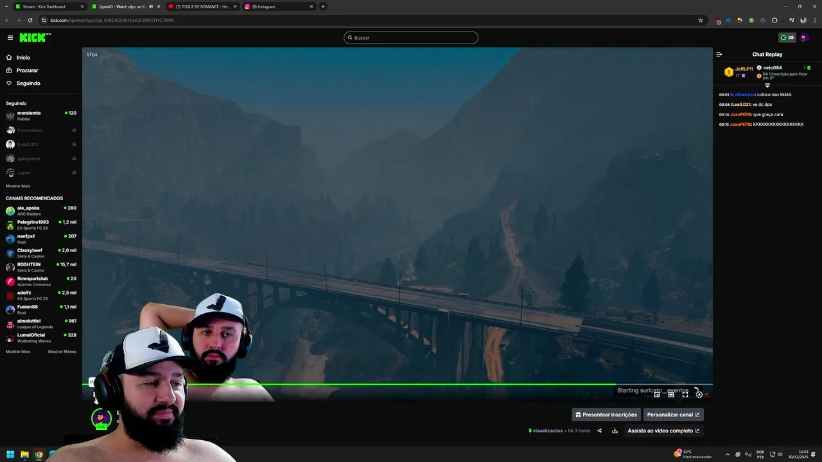Switch to the Instagram tab
Screen dimensions: 822x462
(x=279, y=6)
